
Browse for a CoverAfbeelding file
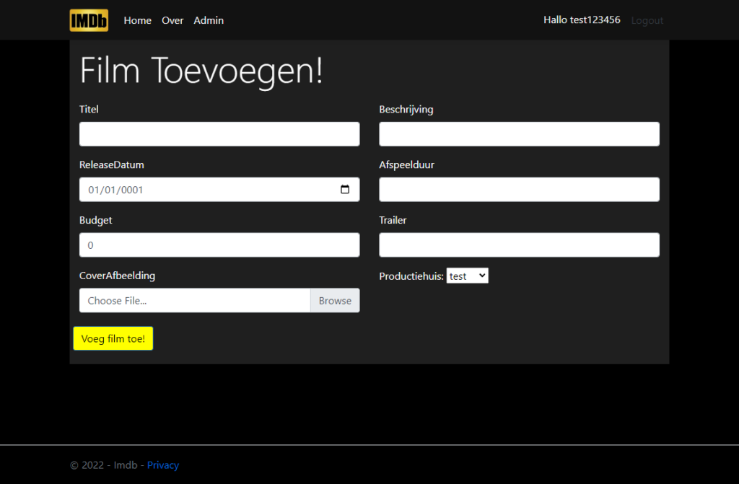335,300
